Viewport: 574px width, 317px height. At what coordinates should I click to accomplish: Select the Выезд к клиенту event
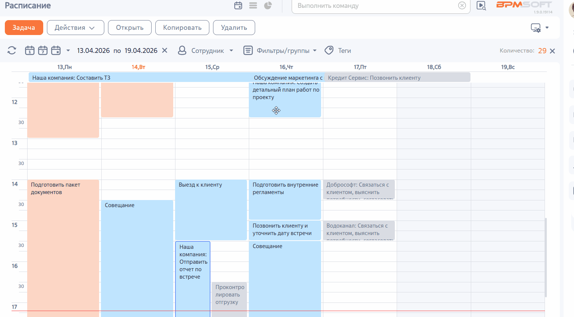(x=211, y=210)
